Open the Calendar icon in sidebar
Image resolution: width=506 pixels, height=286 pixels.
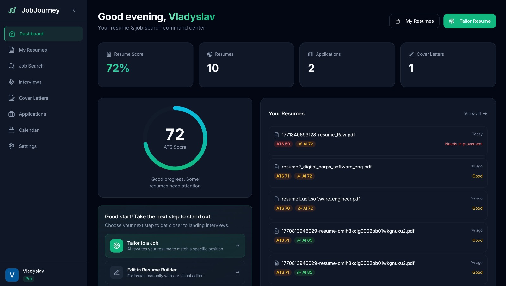pos(11,130)
